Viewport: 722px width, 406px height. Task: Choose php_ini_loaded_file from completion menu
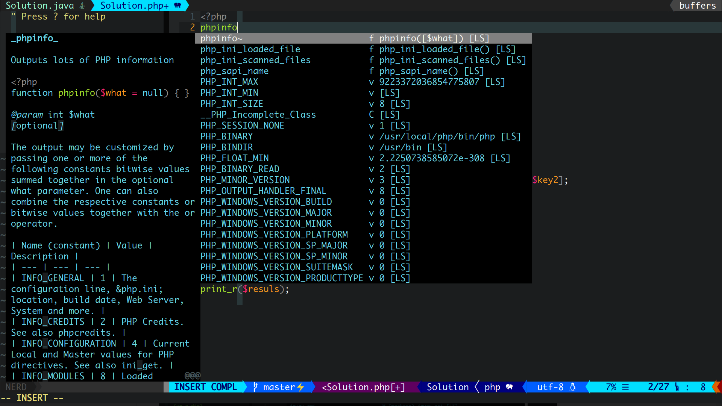(250, 49)
